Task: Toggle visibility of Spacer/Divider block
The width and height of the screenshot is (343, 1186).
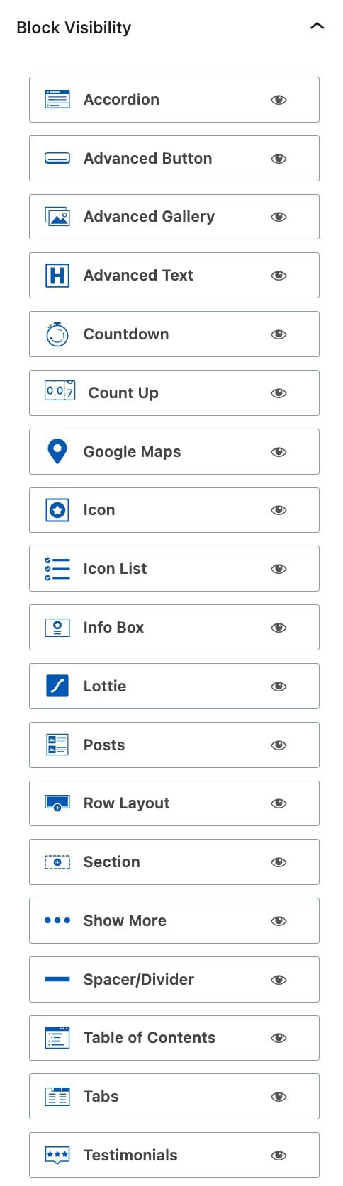Action: (x=279, y=980)
